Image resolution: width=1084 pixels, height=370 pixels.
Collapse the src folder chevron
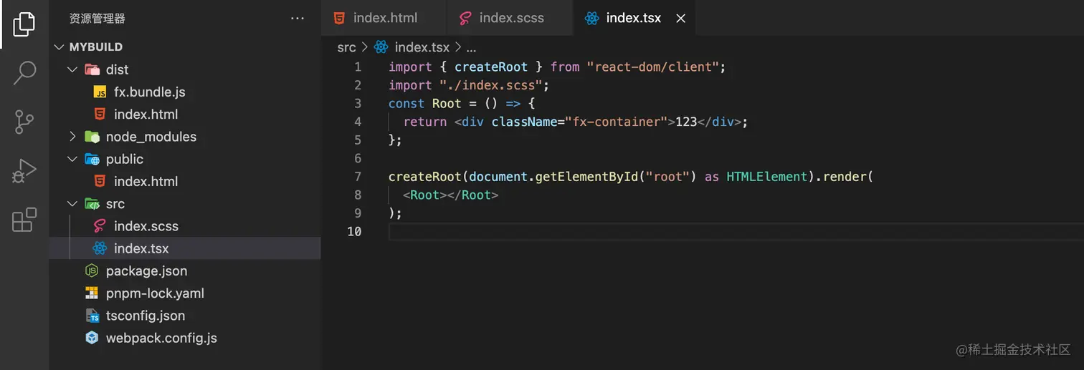[x=72, y=204]
